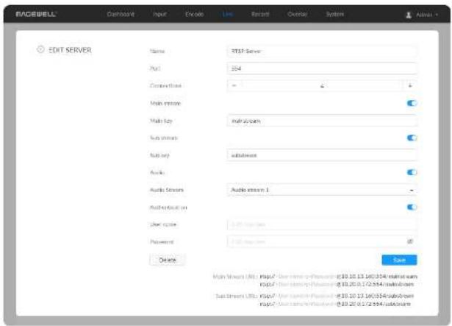Click second Main Stream URL line
This screenshot has height=326, width=452.
pos(337,284)
